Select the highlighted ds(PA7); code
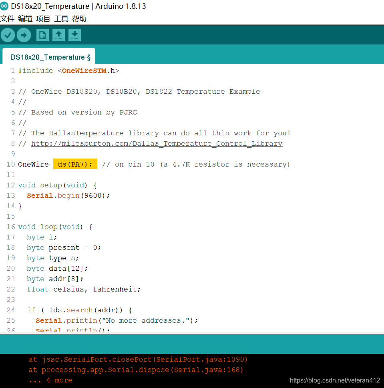The height and width of the screenshot is (388, 384). click(x=75, y=164)
